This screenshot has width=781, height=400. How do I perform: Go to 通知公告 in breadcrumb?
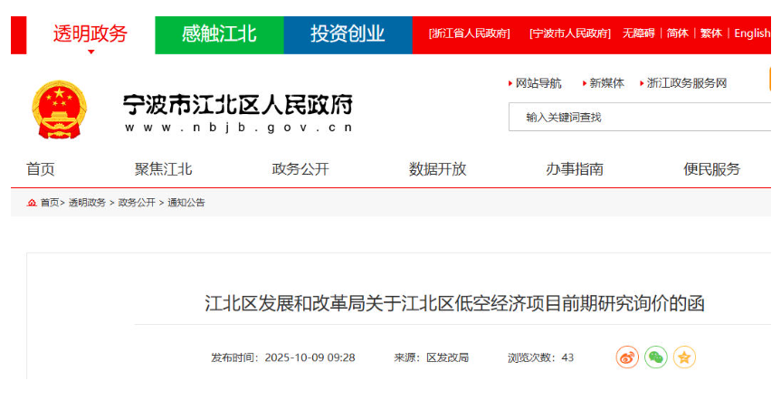pyautogui.click(x=186, y=203)
